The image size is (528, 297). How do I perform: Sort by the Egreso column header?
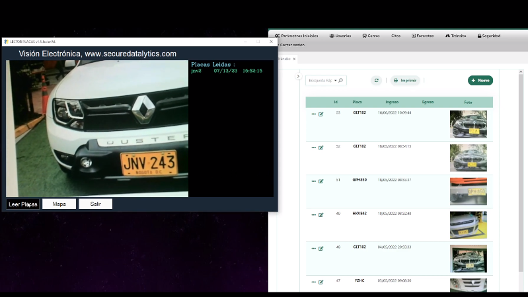click(428, 102)
